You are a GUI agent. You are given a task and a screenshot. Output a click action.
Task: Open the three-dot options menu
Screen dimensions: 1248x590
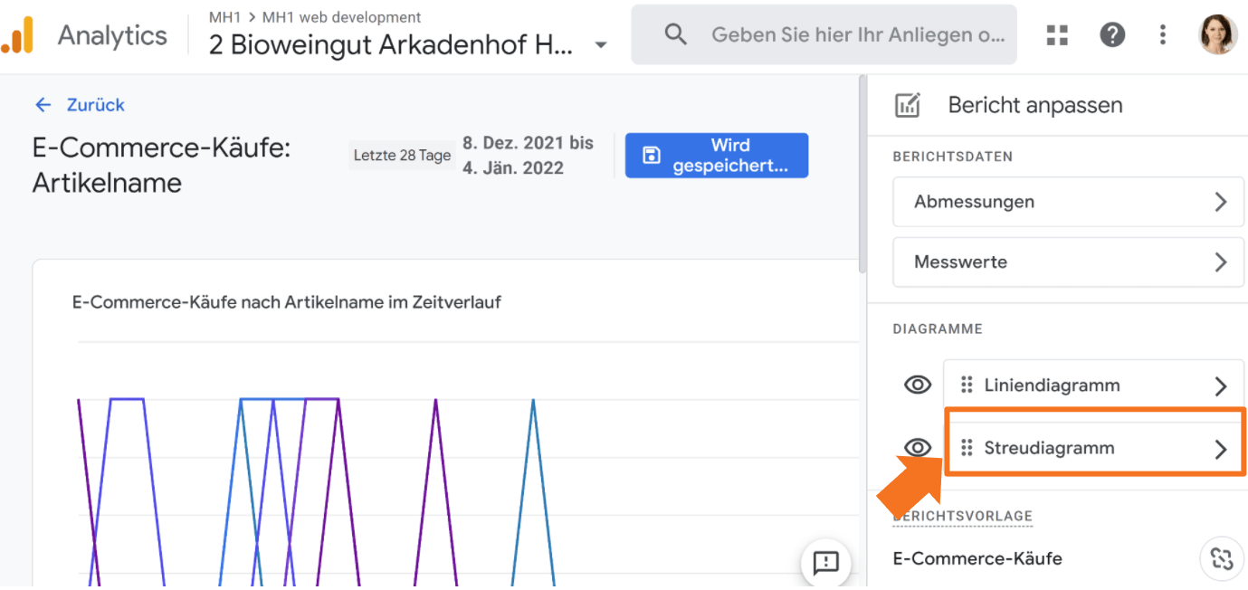pyautogui.click(x=1162, y=34)
